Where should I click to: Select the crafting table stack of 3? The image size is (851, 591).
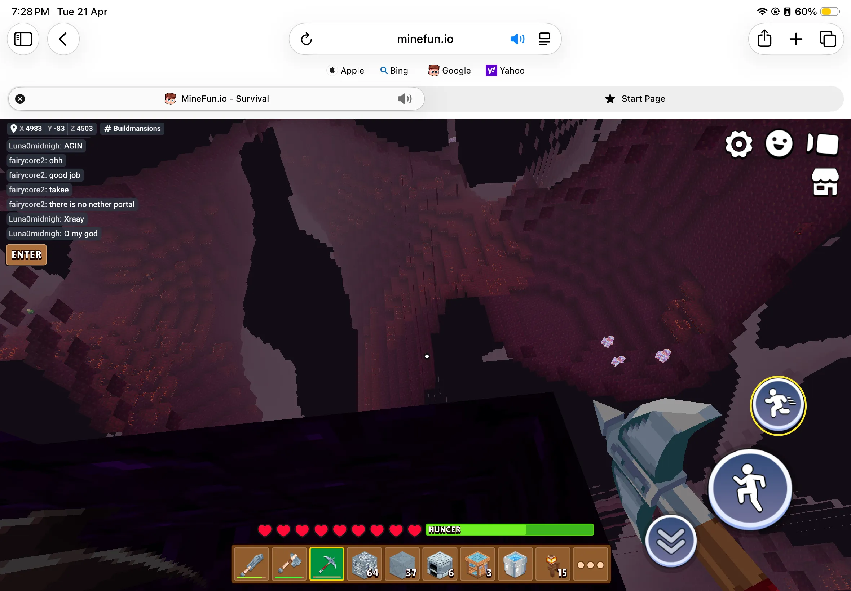point(477,564)
